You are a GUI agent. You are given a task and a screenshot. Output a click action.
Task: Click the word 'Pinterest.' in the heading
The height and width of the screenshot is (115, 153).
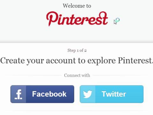pyautogui.click(x=135, y=60)
